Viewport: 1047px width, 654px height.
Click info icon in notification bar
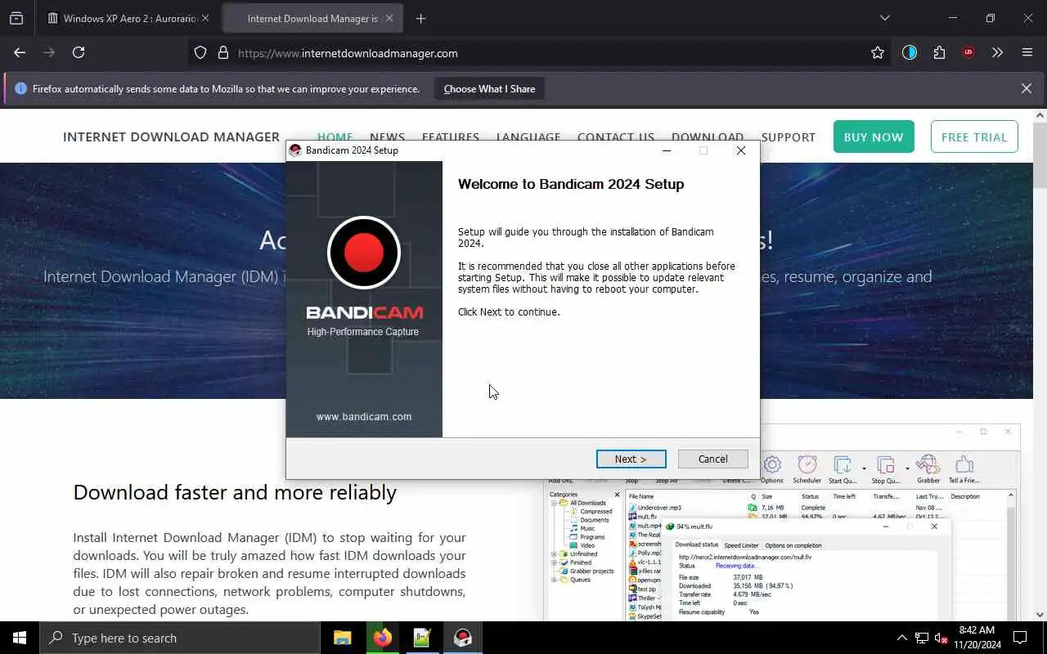point(21,88)
